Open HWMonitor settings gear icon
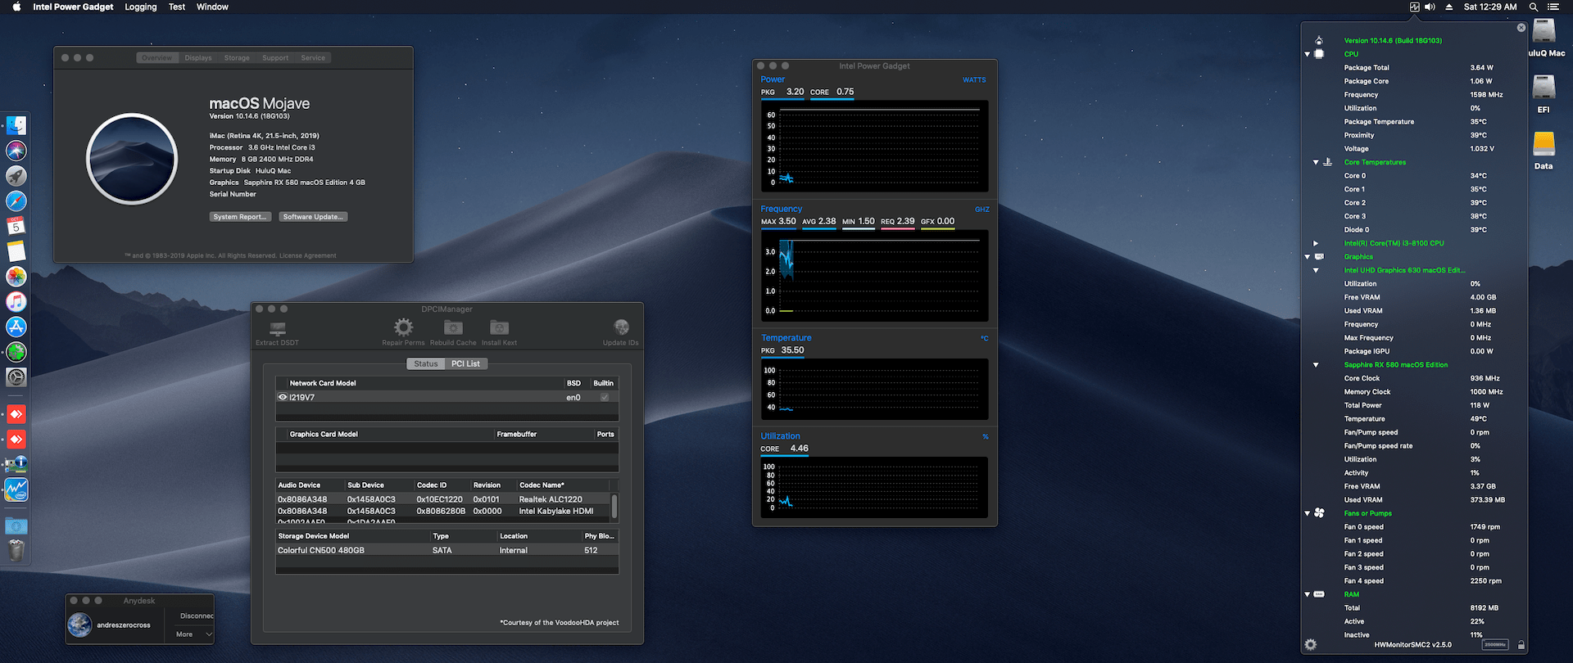Screen dimensions: 1573x663 [x=1311, y=645]
